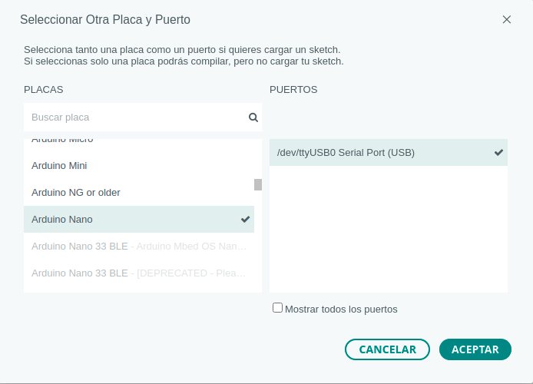Click the boards list scrollbar thumb
This screenshot has height=384, width=533.
pyautogui.click(x=258, y=184)
